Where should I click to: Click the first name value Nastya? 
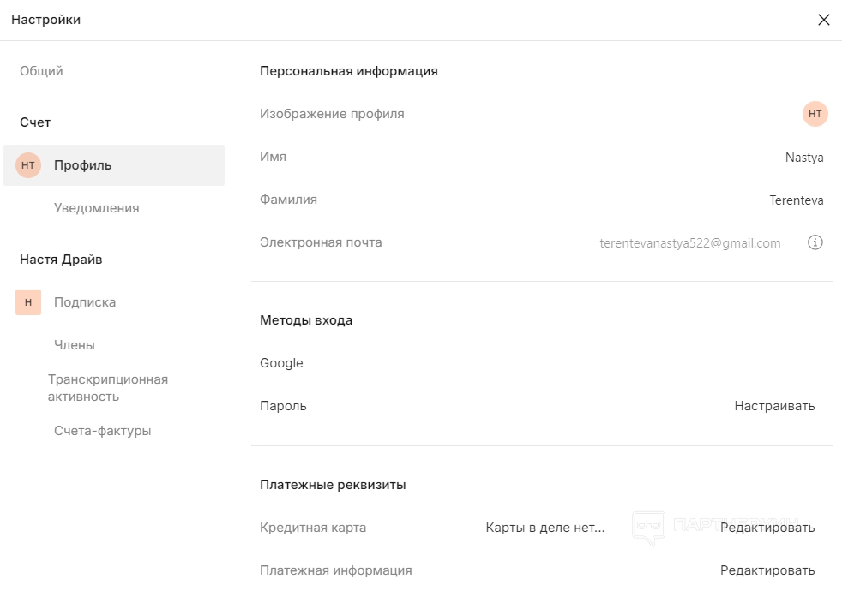(x=804, y=158)
